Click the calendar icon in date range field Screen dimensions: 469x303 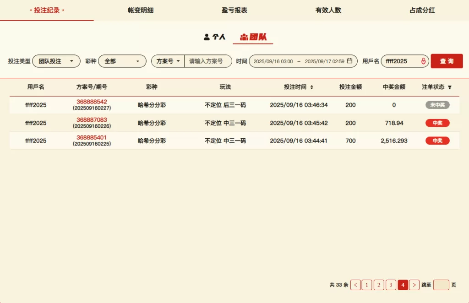pyautogui.click(x=349, y=61)
